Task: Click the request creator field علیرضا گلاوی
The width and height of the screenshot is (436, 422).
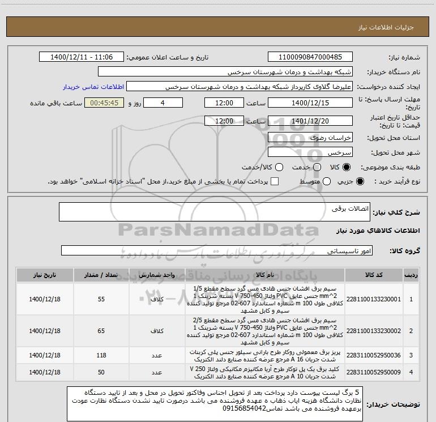Action: [x=240, y=87]
